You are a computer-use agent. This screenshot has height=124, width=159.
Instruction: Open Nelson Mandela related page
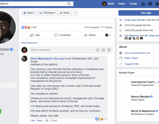[x=140, y=97]
